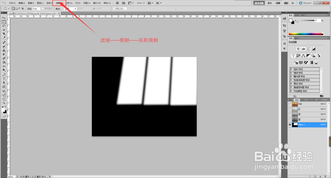Launch Bridge from the top bar
Image resolution: width=331 pixels, height=178 pixels.
(118, 3)
